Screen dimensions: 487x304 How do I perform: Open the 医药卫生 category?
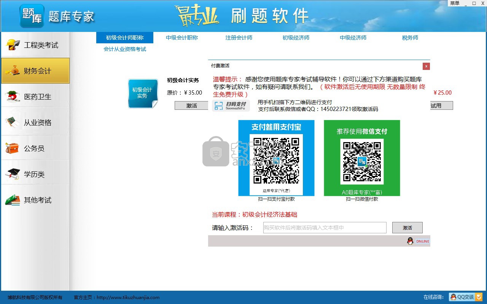pos(35,97)
